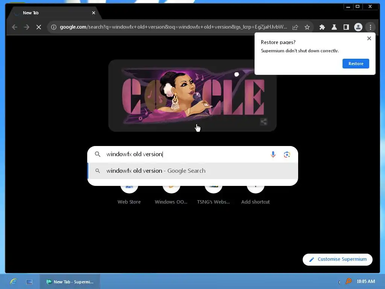Open the Windows OO... shortcut
The image size is (385, 289).
point(171,195)
